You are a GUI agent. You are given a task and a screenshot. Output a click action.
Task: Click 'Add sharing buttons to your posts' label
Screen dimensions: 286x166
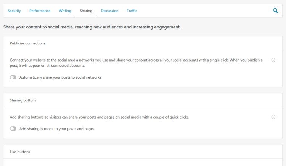coord(57,129)
